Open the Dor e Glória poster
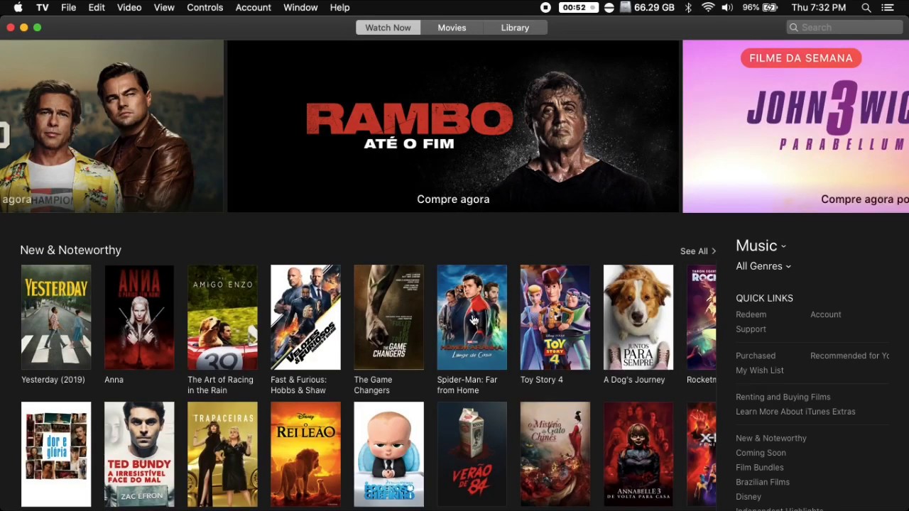Image resolution: width=909 pixels, height=511 pixels. 56,454
